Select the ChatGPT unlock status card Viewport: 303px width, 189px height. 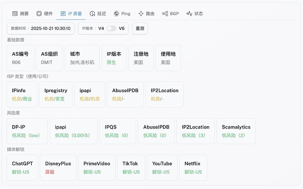(22, 168)
